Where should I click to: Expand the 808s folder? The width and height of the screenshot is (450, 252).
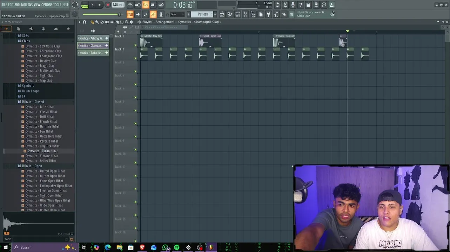tap(25, 36)
